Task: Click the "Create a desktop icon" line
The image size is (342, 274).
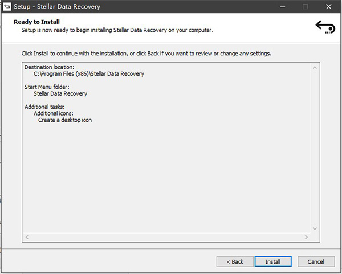Action: pos(64,120)
